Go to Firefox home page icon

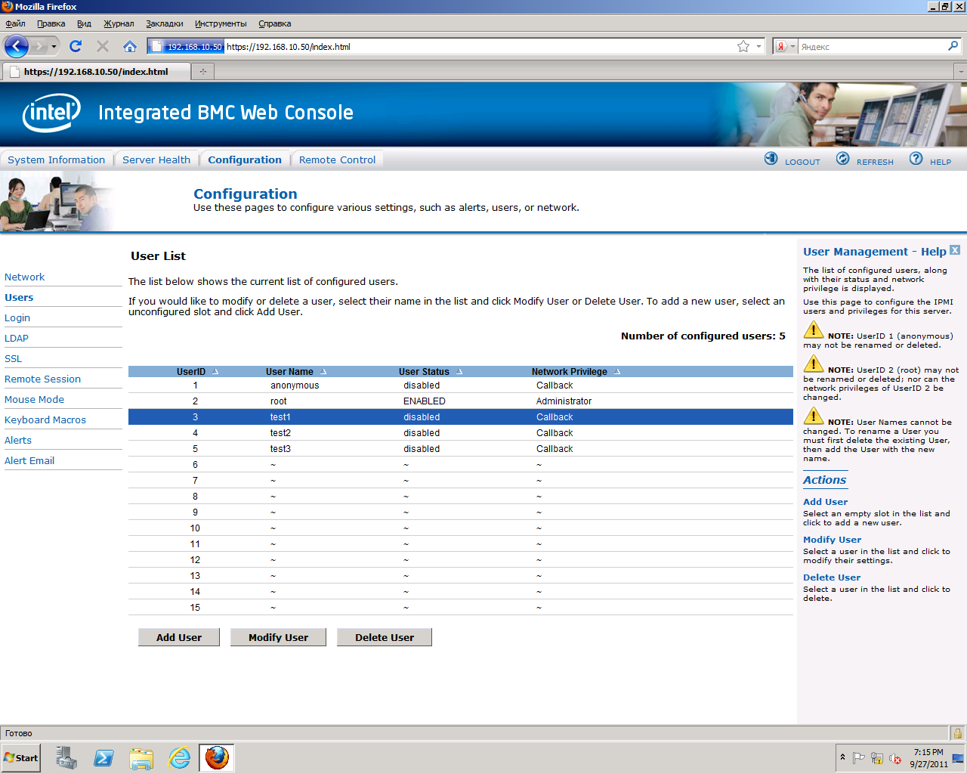pos(130,46)
